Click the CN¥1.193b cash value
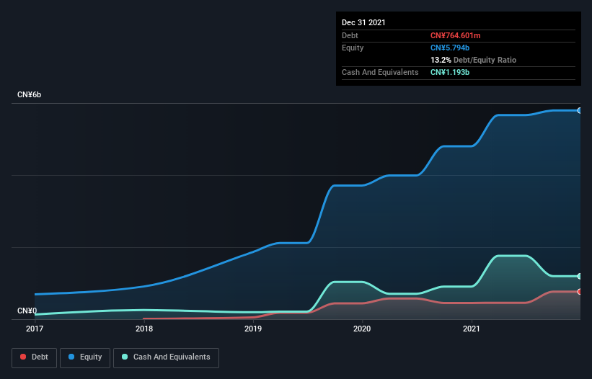This screenshot has height=379, width=592. [x=450, y=72]
